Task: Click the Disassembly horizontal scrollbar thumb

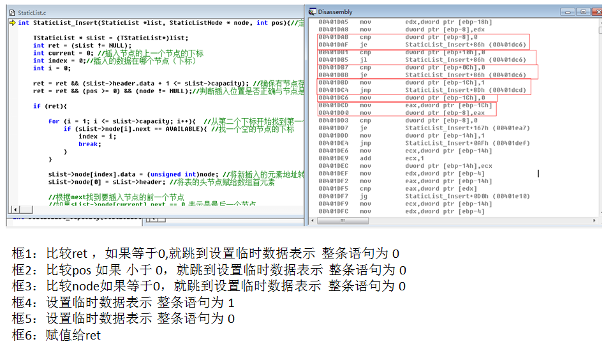Action: click(x=343, y=221)
